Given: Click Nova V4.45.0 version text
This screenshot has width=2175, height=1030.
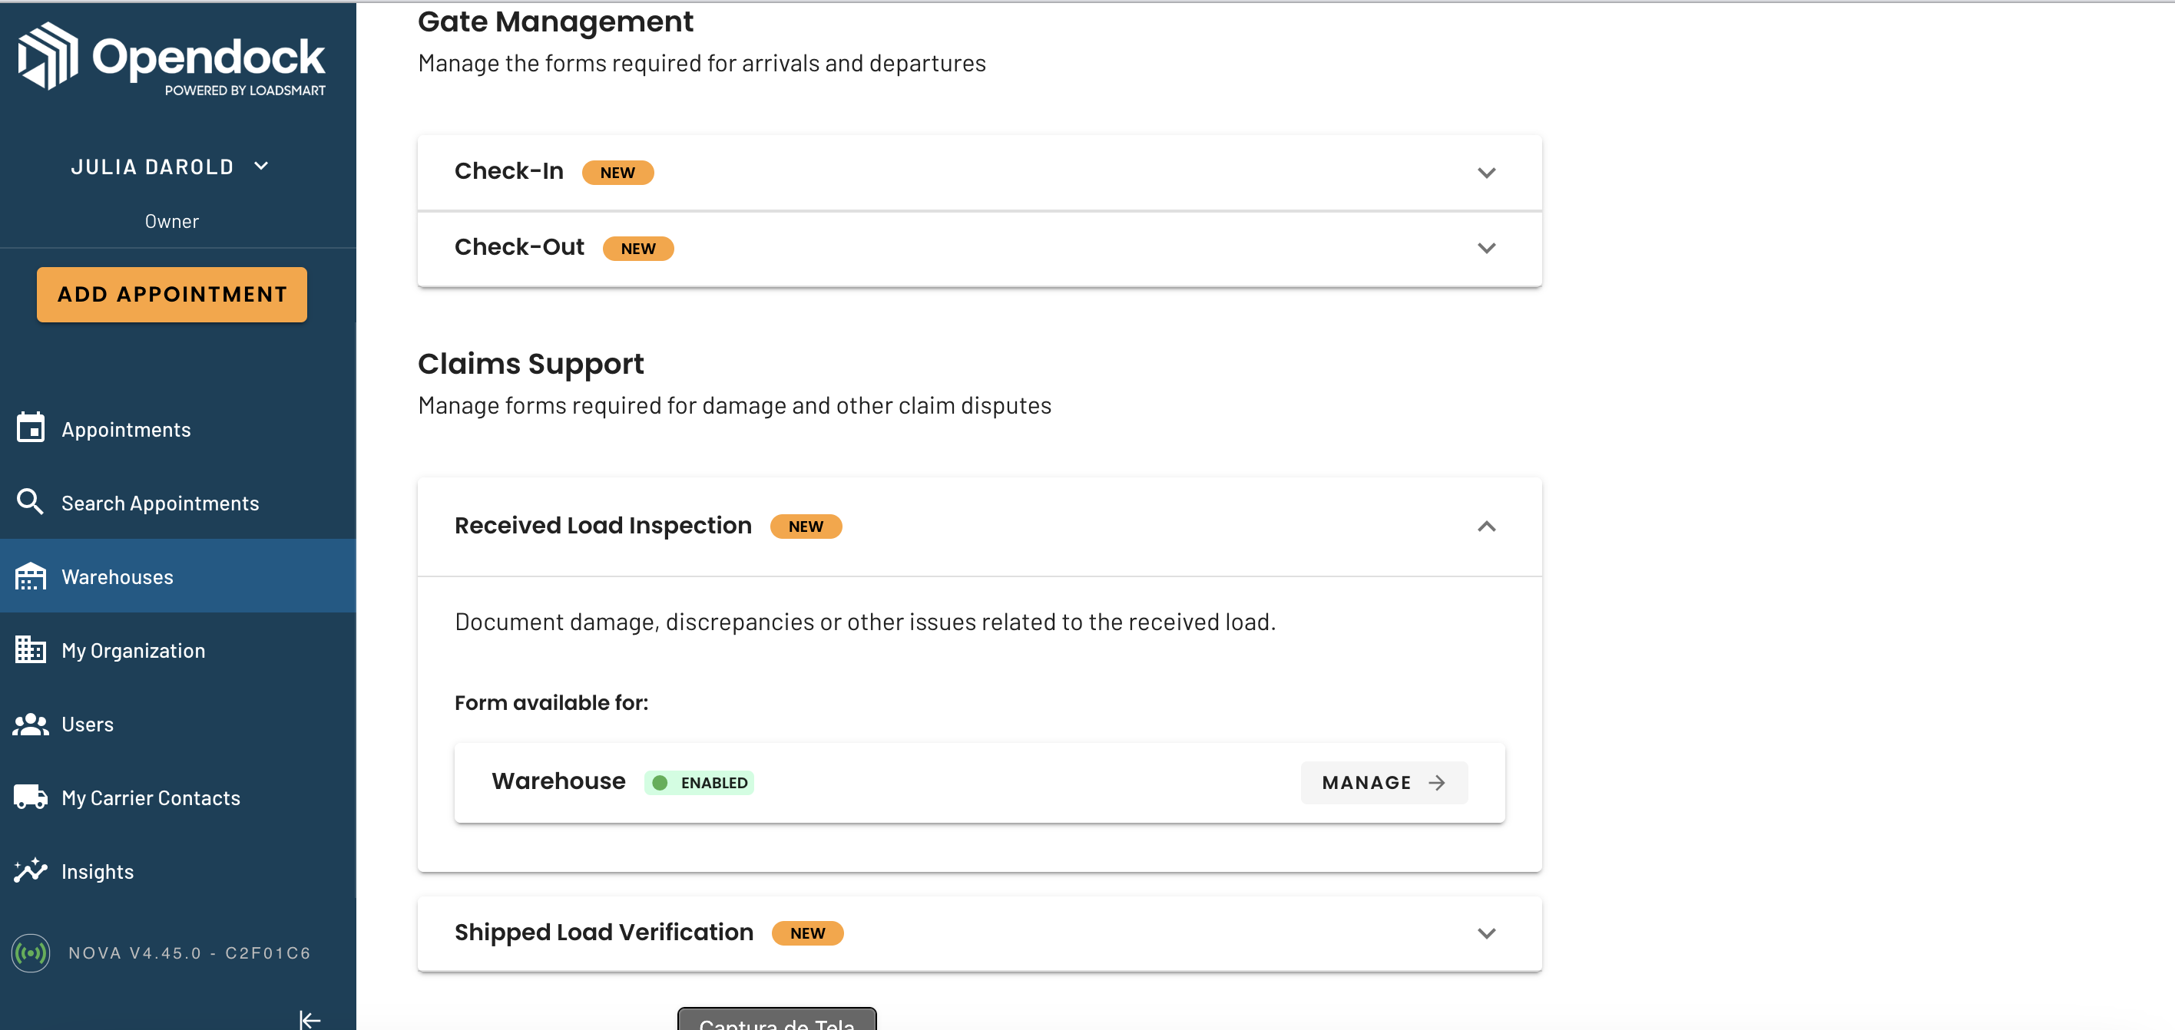Looking at the screenshot, I should pyautogui.click(x=190, y=953).
